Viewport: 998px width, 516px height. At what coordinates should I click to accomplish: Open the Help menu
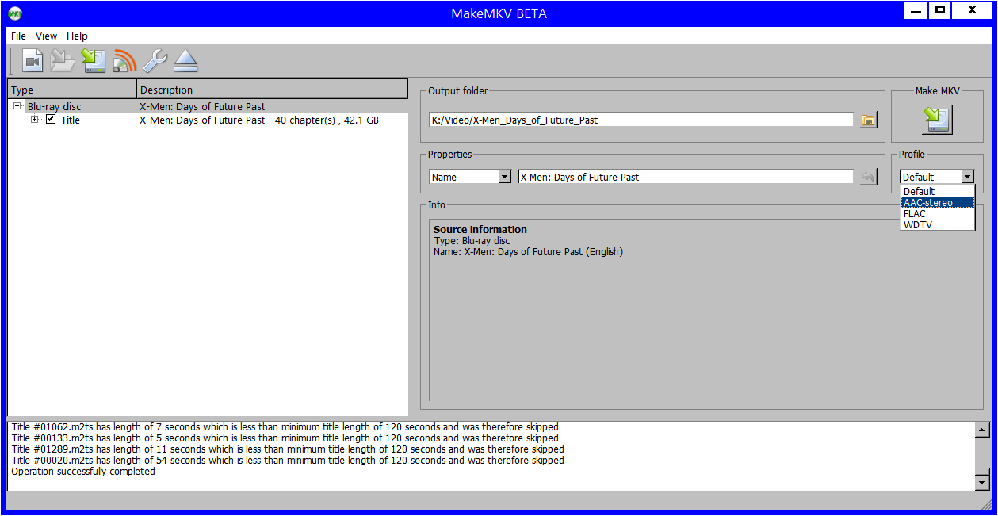click(x=77, y=36)
